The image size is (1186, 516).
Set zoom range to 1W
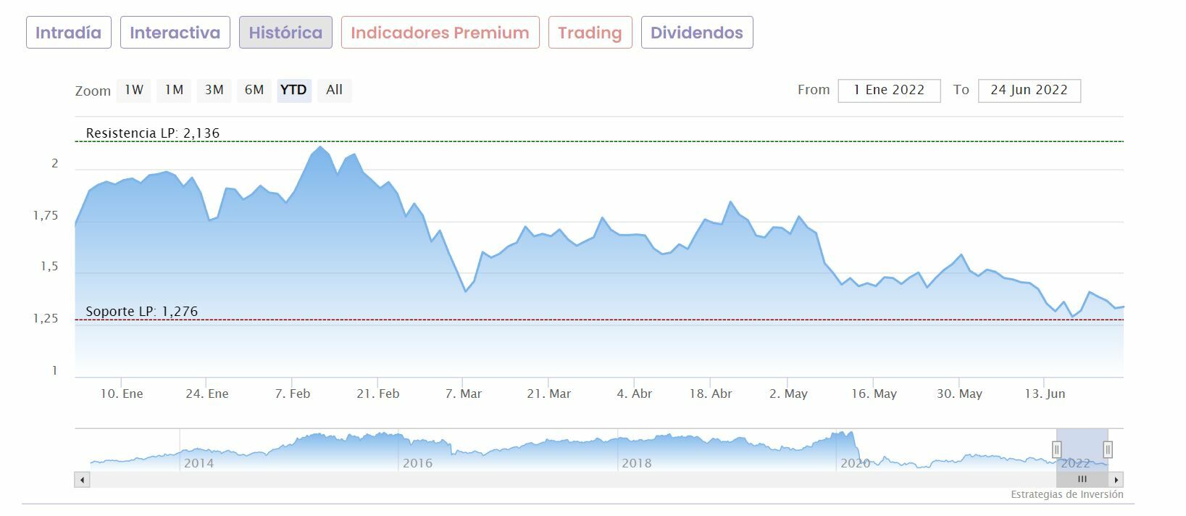click(134, 90)
